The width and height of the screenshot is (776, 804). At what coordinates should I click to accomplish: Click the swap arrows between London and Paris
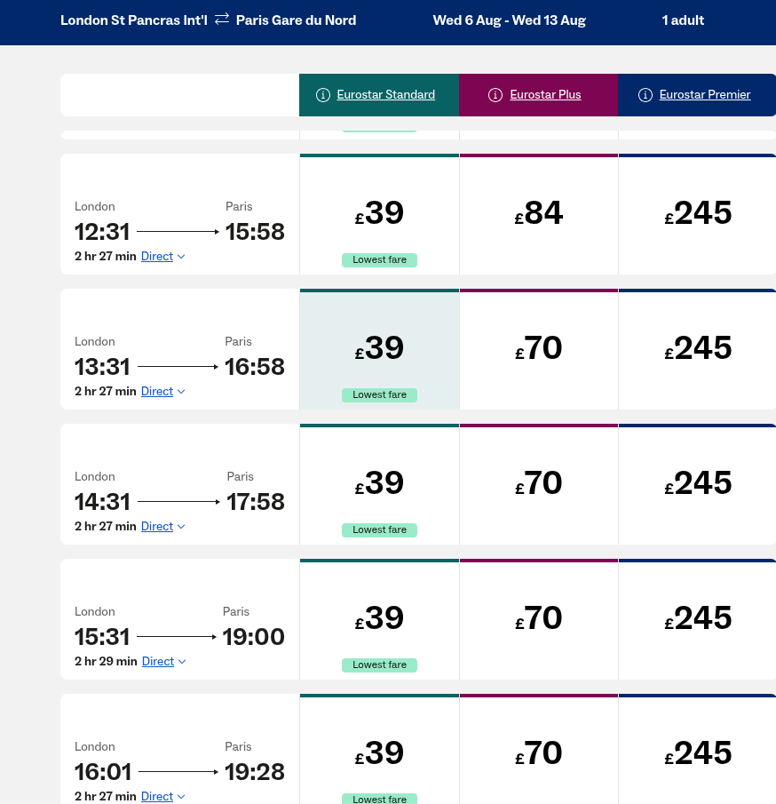coord(222,20)
